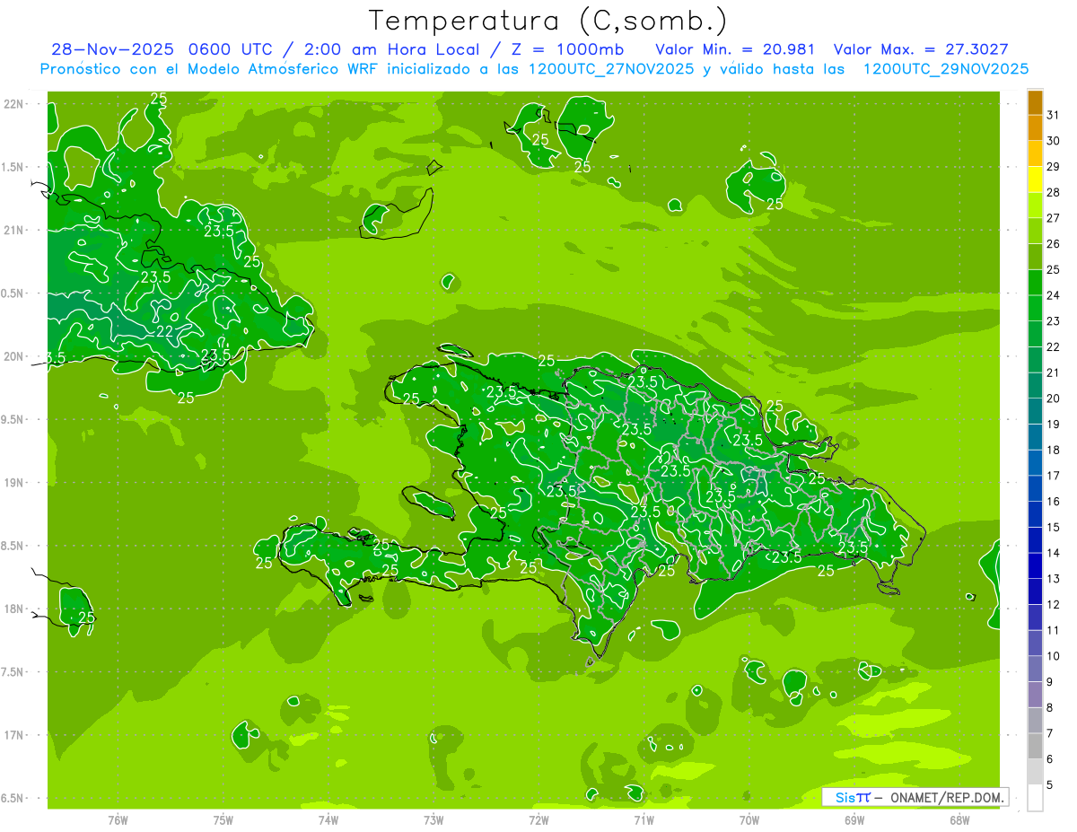Pick the yellow swatch between 28 and 29
Viewport: 1077px width, 832px height.
tap(1036, 179)
